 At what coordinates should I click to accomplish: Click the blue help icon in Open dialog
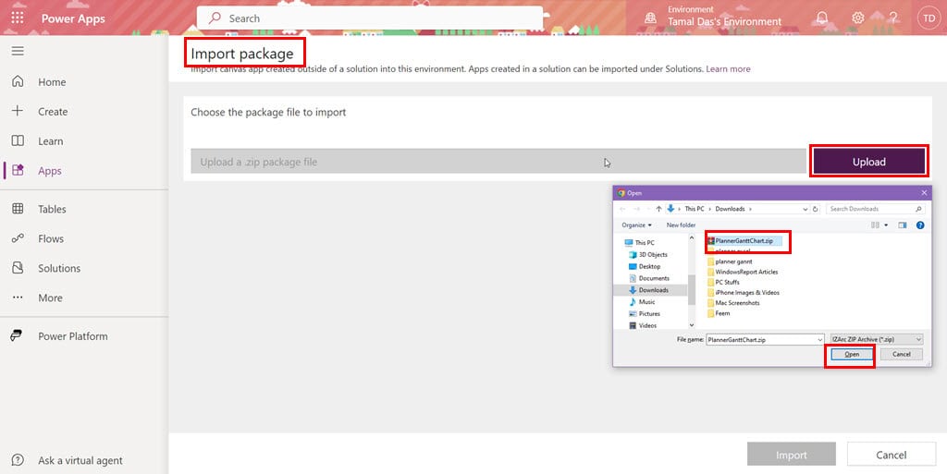[x=920, y=225]
